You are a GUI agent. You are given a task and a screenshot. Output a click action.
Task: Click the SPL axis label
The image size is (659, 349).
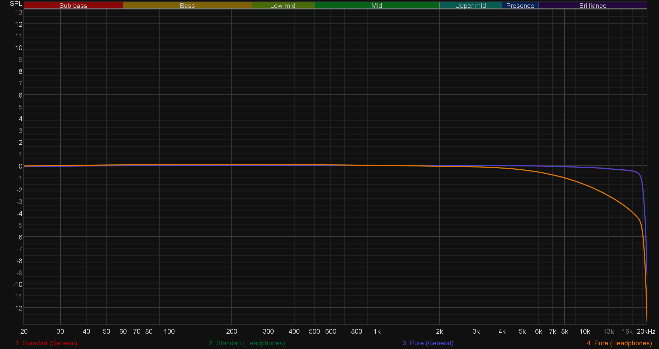coord(16,4)
